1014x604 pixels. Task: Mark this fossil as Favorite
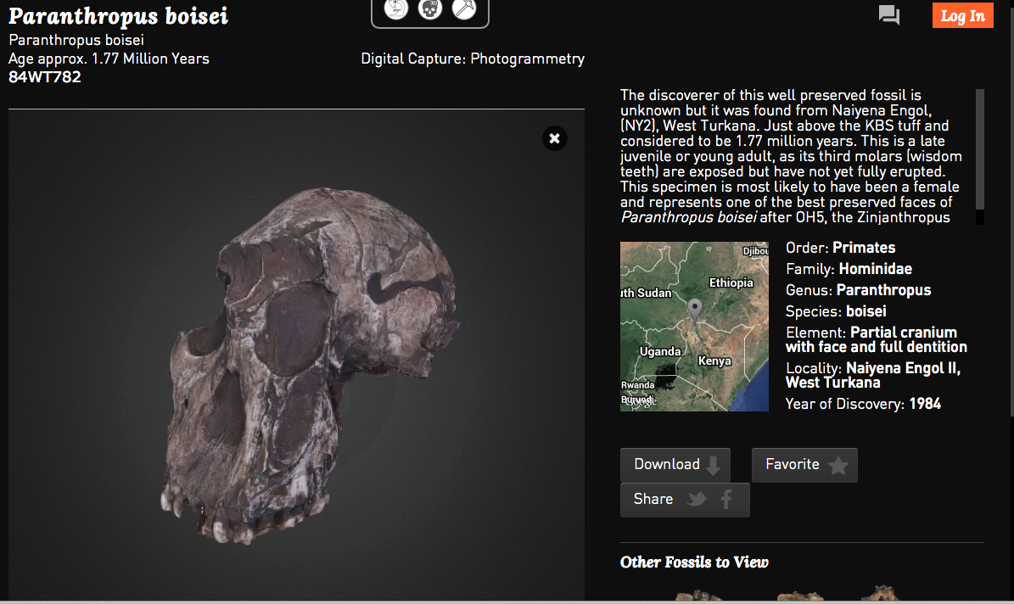[x=804, y=465]
